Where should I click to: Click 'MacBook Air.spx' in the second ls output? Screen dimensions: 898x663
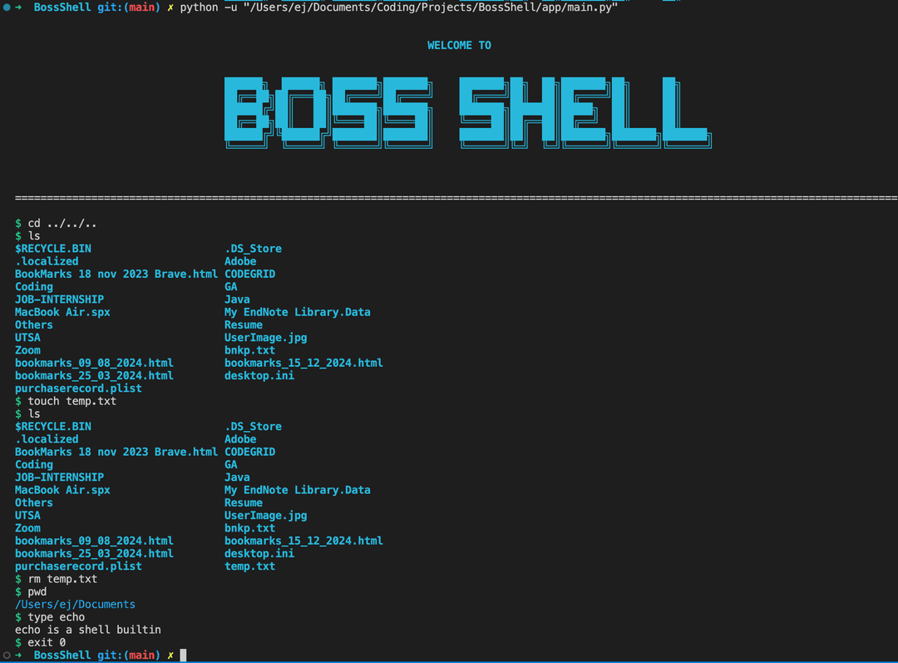point(62,490)
